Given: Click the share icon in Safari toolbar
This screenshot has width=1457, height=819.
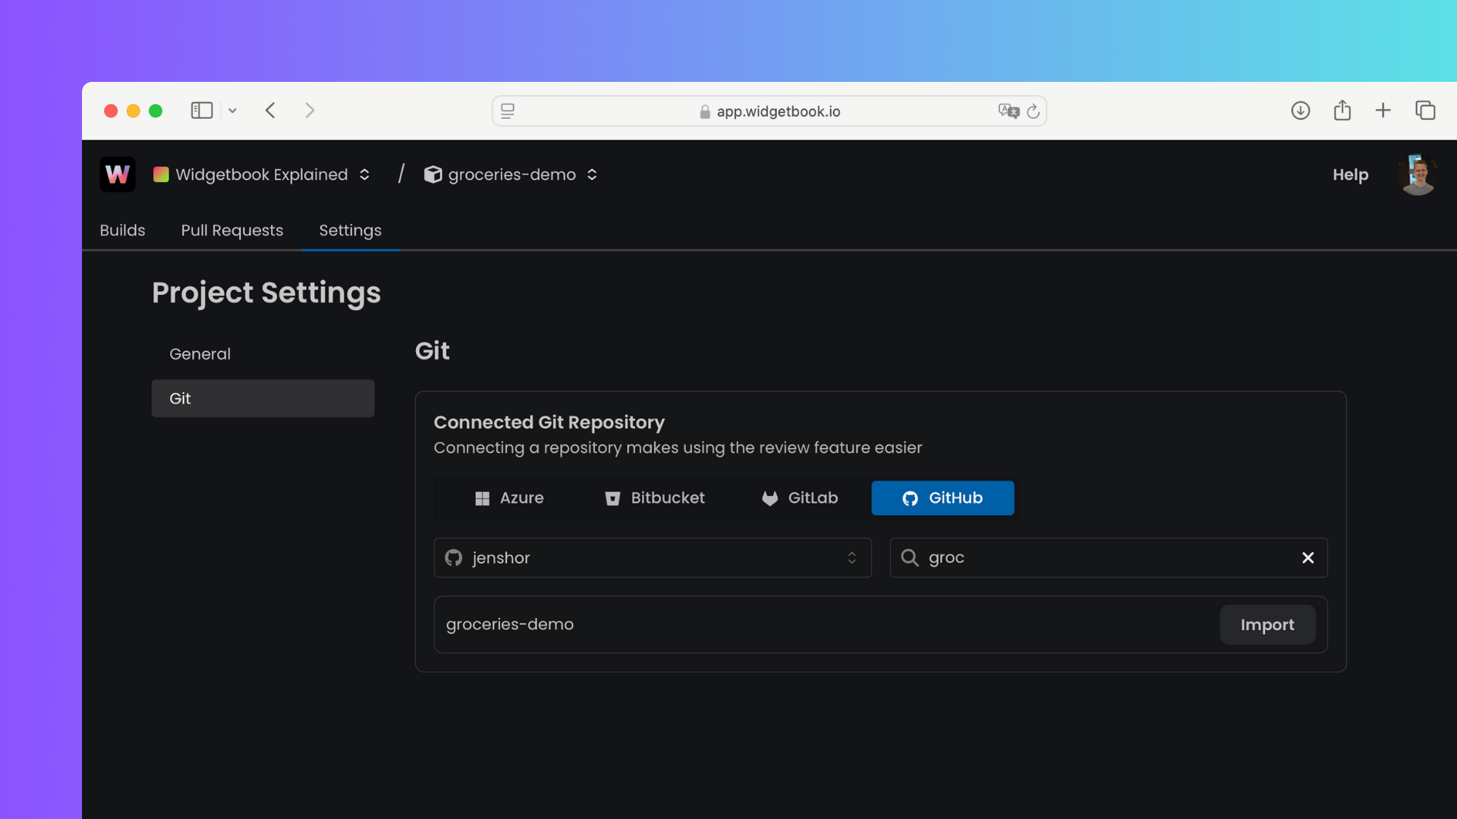Looking at the screenshot, I should 1342,111.
